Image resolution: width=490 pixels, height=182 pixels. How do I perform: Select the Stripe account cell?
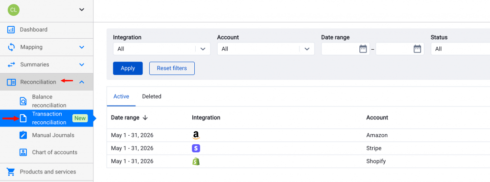(x=374, y=148)
